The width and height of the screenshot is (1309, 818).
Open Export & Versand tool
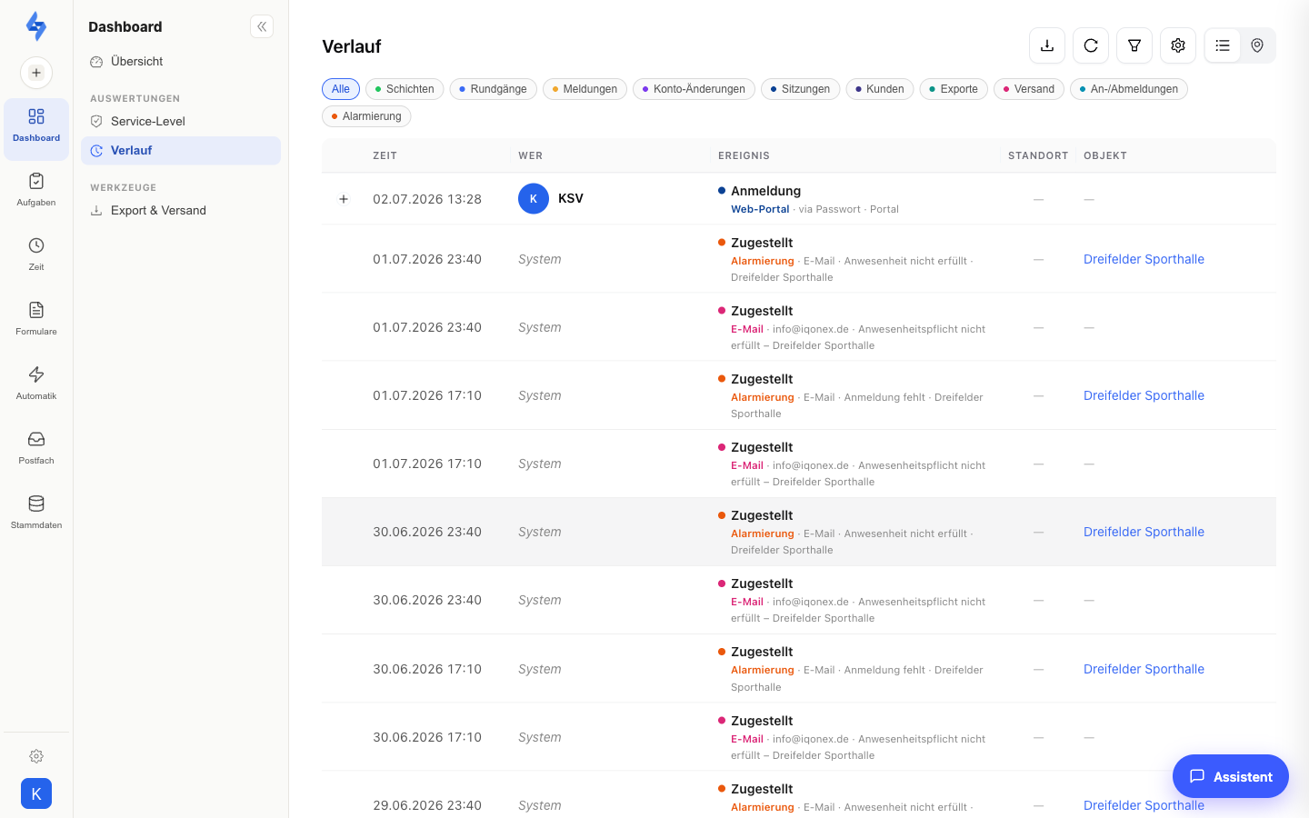point(181,210)
